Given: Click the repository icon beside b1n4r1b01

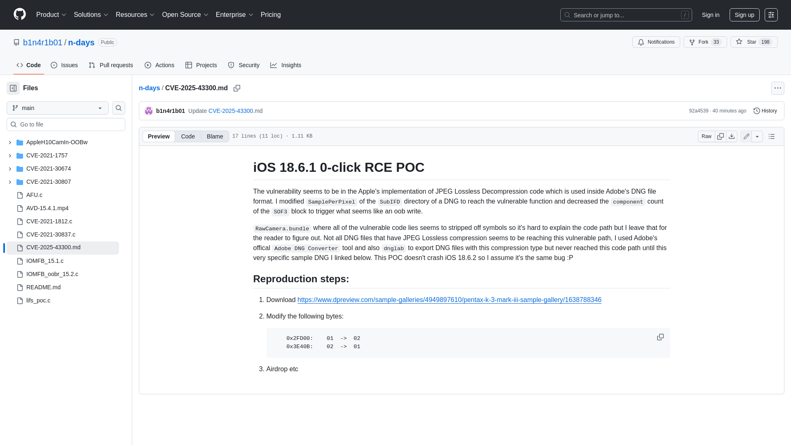Looking at the screenshot, I should pyautogui.click(x=16, y=42).
